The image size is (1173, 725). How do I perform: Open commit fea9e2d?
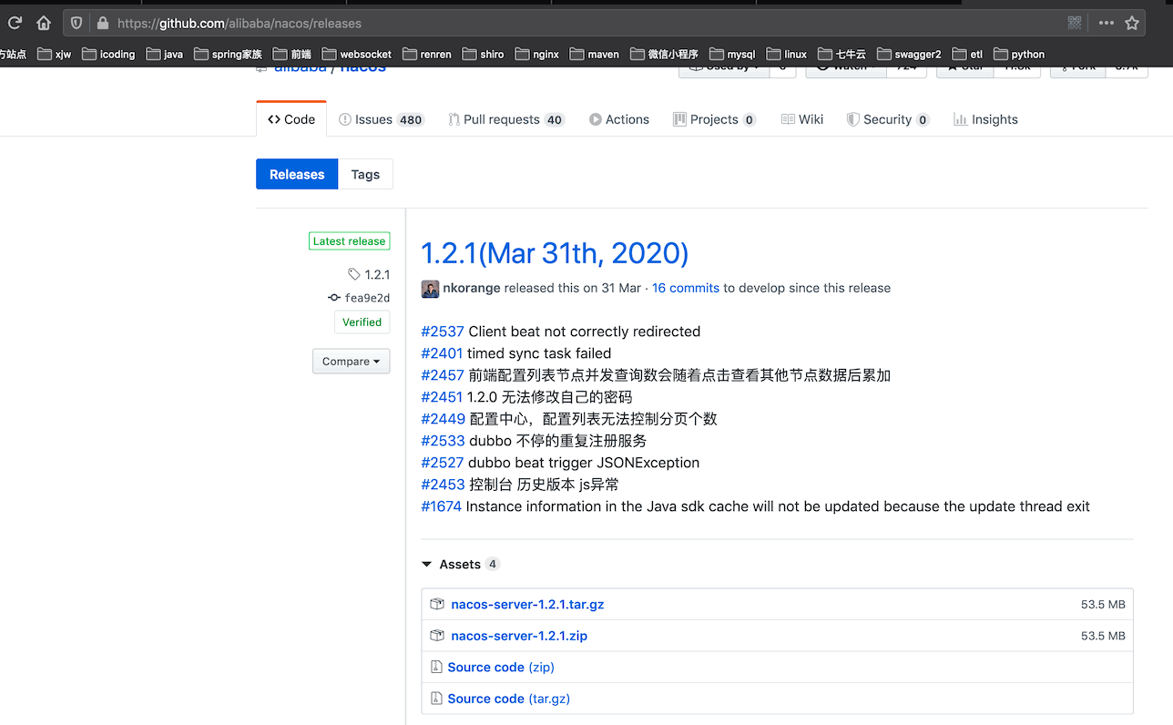click(359, 298)
